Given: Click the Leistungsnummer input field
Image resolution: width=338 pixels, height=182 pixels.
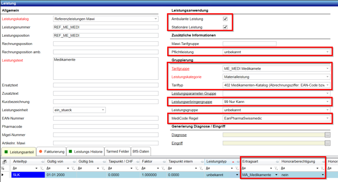Looking at the screenshot, I should pyautogui.click(x=106, y=27).
